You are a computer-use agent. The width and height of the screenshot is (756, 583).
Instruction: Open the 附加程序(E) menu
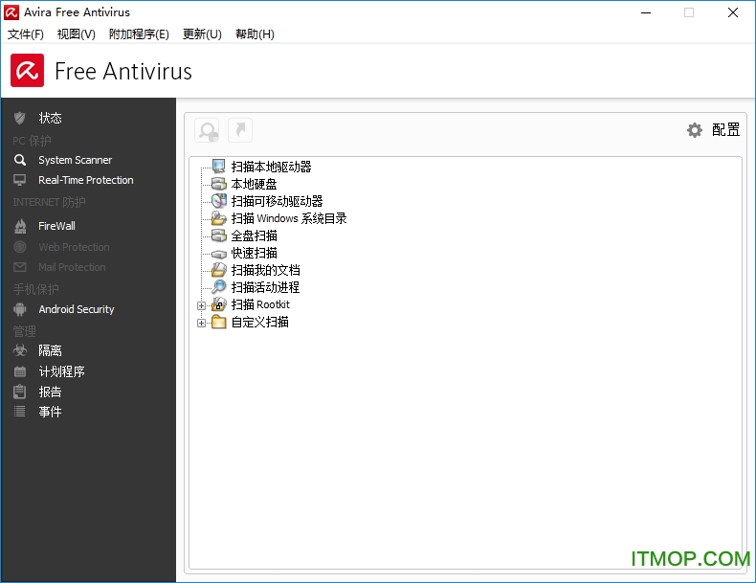click(139, 34)
